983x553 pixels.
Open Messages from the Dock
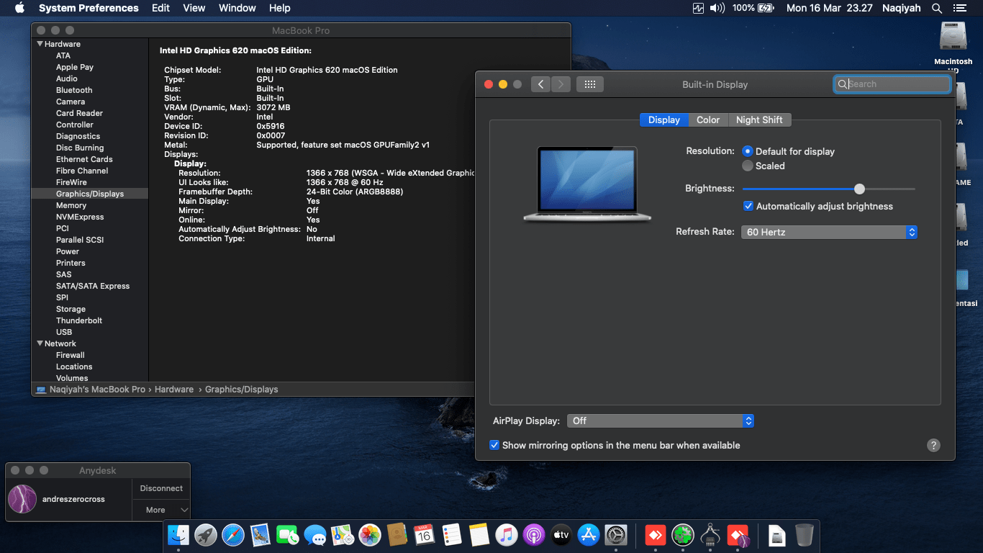click(315, 535)
